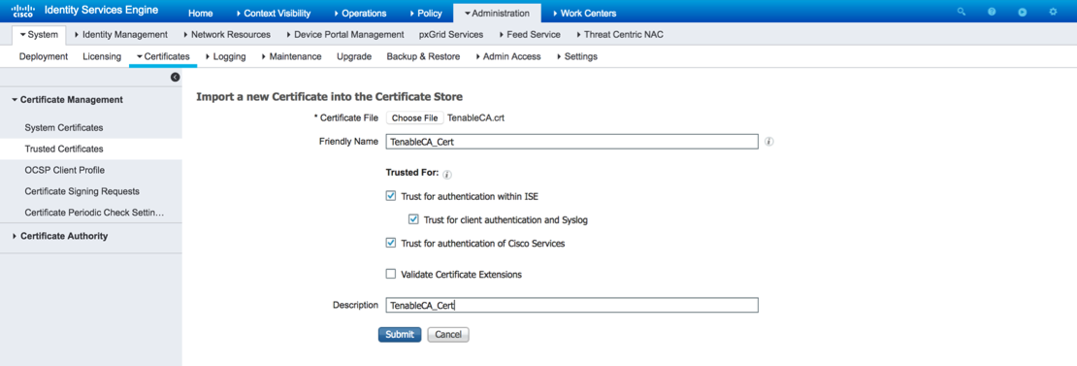Expand Feed Service menu
Screen dimensions: 1077x366
530,34
